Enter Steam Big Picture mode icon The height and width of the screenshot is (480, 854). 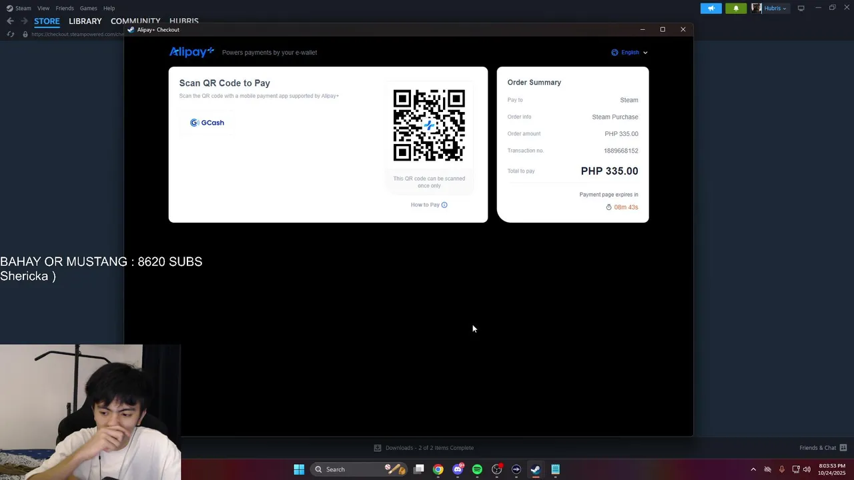pos(801,8)
